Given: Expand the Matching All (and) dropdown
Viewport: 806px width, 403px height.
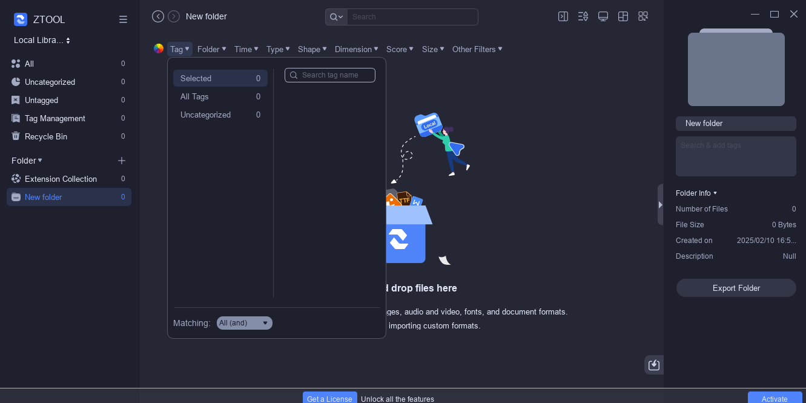Looking at the screenshot, I should pos(245,323).
